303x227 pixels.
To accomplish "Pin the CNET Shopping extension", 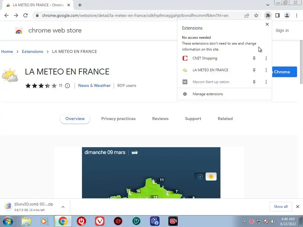I will (254, 58).
